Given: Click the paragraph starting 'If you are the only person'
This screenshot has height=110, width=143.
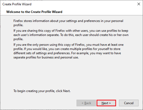Looking at the screenshot, I should (69, 51).
